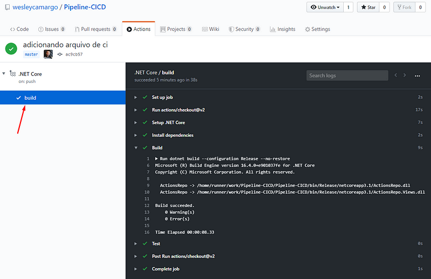Click the .NET Core workflow icon
Viewport: 431px width, 279px height.
point(12,74)
